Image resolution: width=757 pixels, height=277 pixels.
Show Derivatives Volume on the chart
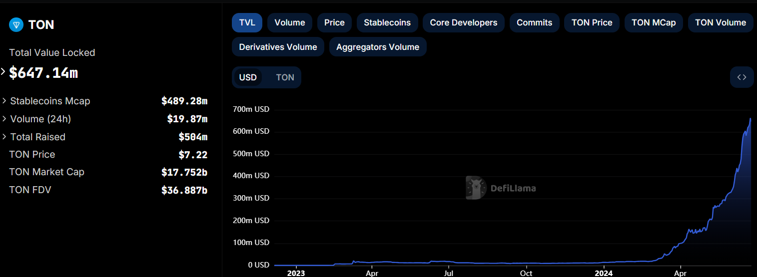(x=278, y=47)
